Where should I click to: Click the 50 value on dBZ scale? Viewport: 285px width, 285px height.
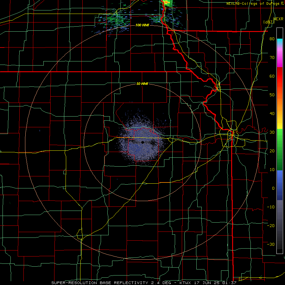[x=272, y=95]
